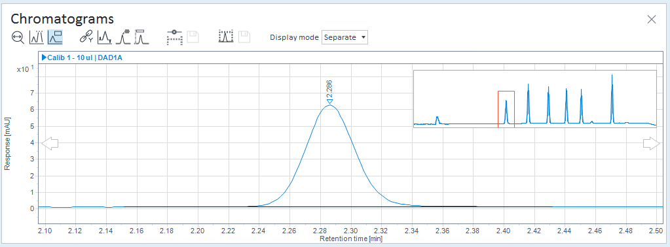This screenshot has height=247, width=670.
Task: Click the tallest peak in overview thumbnail
Action: [612, 99]
